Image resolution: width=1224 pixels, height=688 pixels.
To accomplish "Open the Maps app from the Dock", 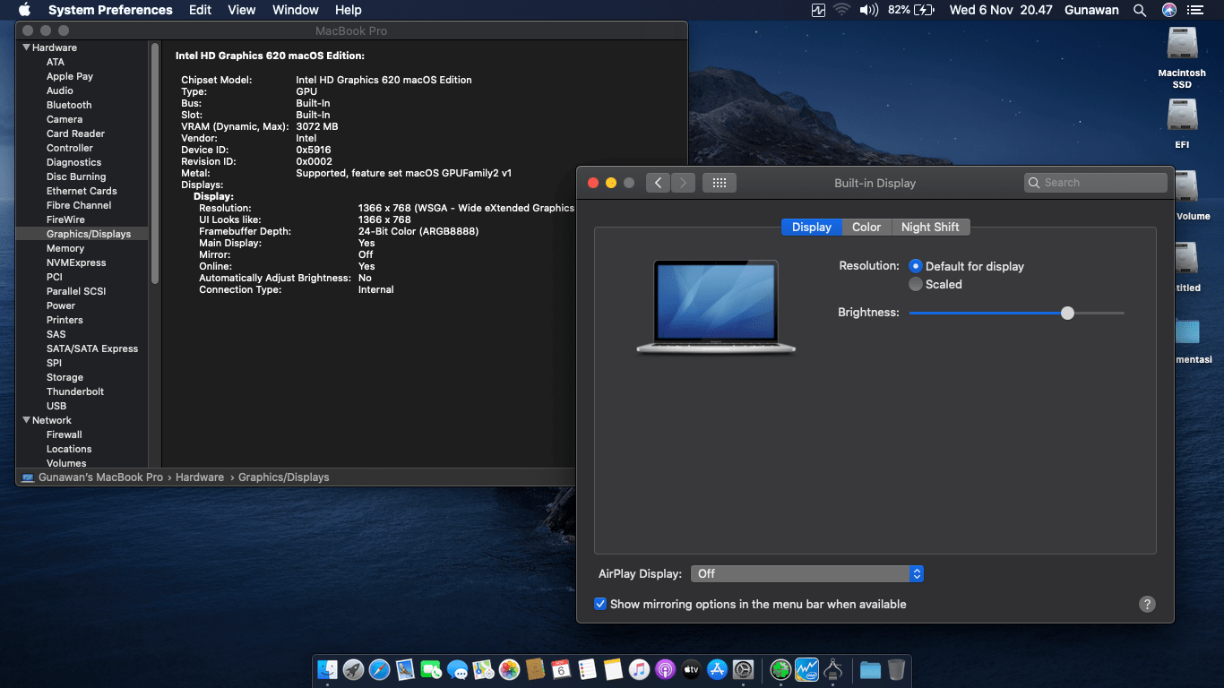I will [484, 669].
